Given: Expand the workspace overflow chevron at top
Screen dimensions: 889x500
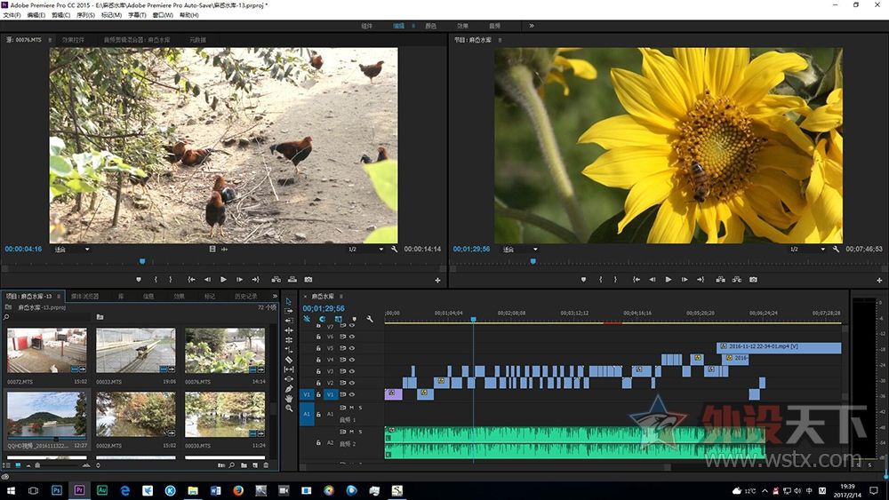Looking at the screenshot, I should coord(532,26).
